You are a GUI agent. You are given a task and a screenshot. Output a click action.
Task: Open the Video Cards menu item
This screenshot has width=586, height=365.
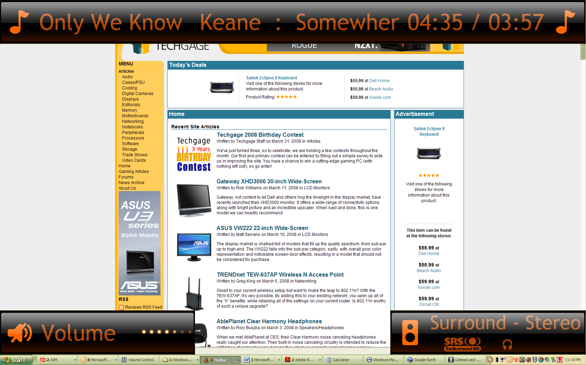[134, 160]
